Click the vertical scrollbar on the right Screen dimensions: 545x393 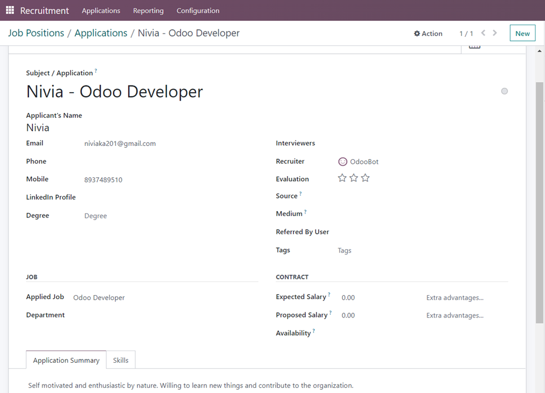(x=539, y=201)
